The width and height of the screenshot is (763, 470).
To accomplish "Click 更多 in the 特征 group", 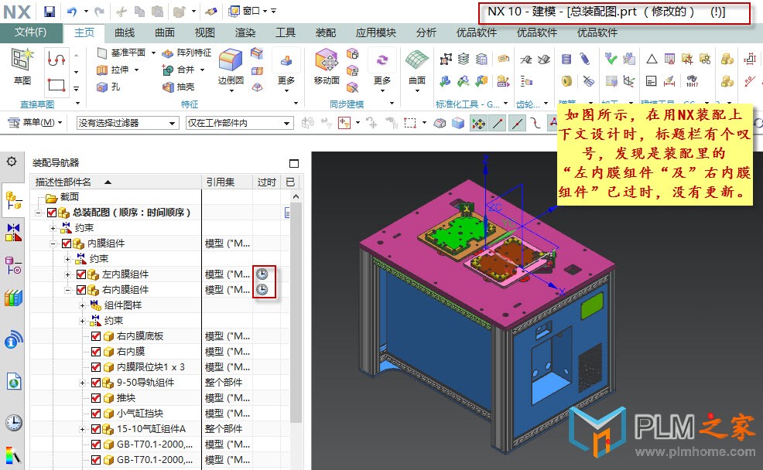I will point(286,71).
